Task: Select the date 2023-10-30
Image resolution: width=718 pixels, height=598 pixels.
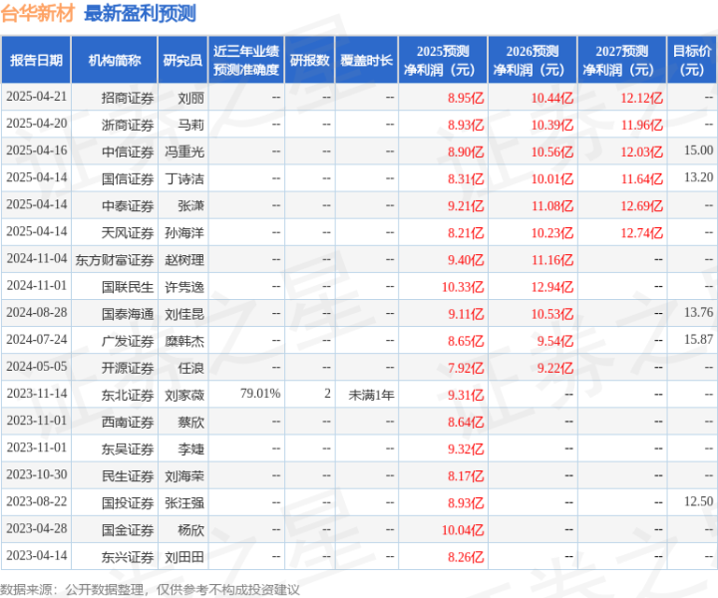Action: point(37,474)
